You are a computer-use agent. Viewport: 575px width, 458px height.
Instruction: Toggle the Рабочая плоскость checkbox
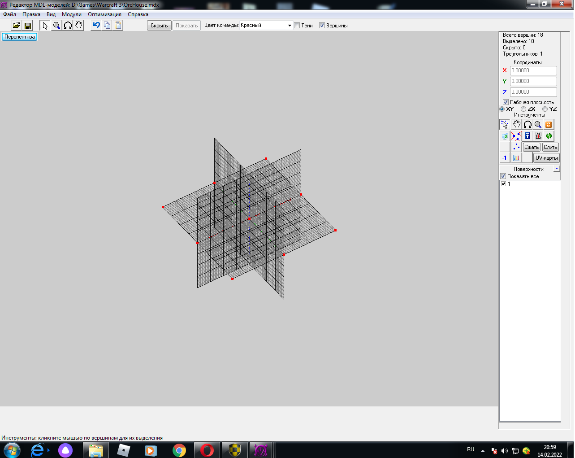click(x=506, y=102)
